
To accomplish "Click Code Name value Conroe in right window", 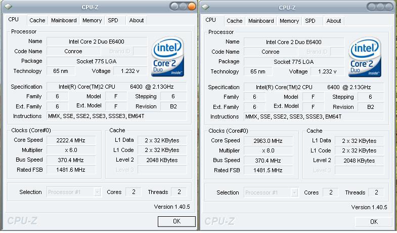I will (x=271, y=52).
